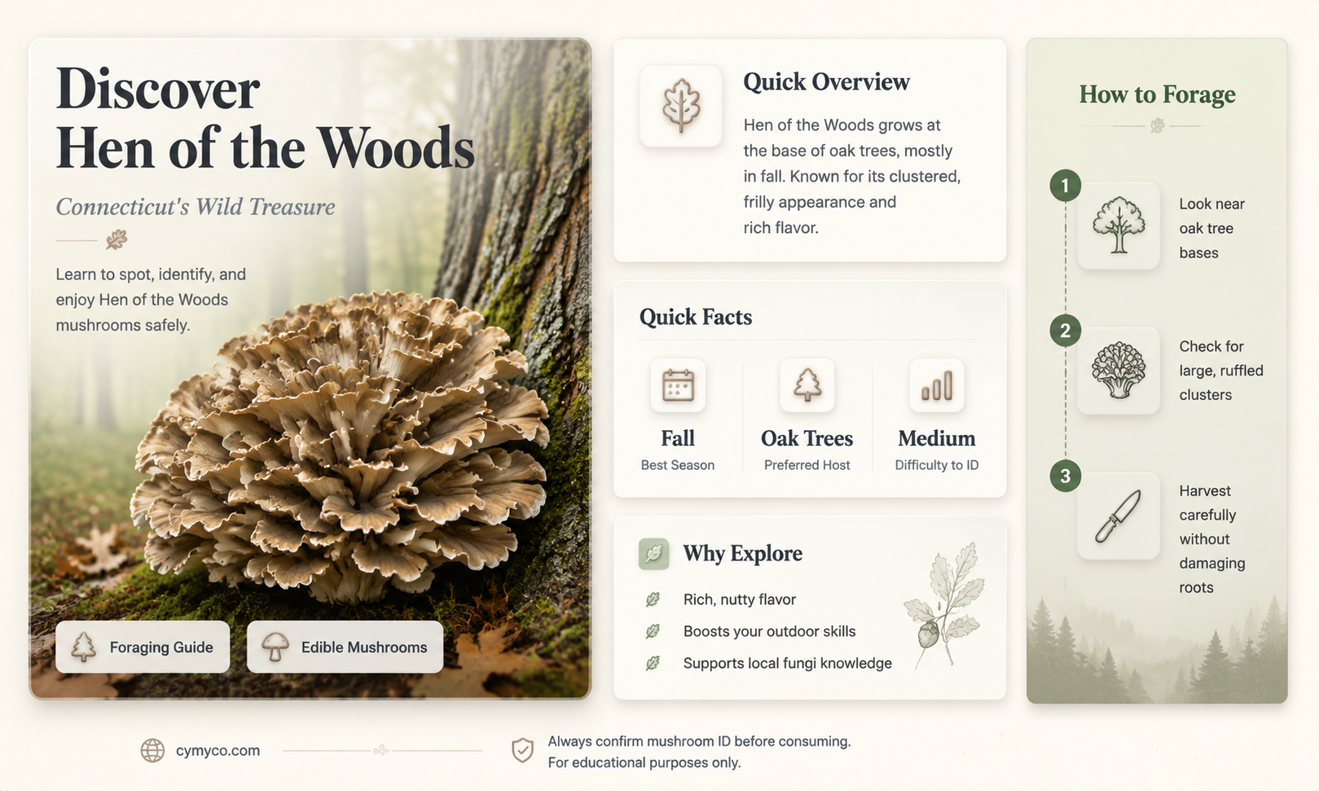Click the oak tree icon for step 1
The height and width of the screenshot is (791, 1319).
(x=1119, y=226)
